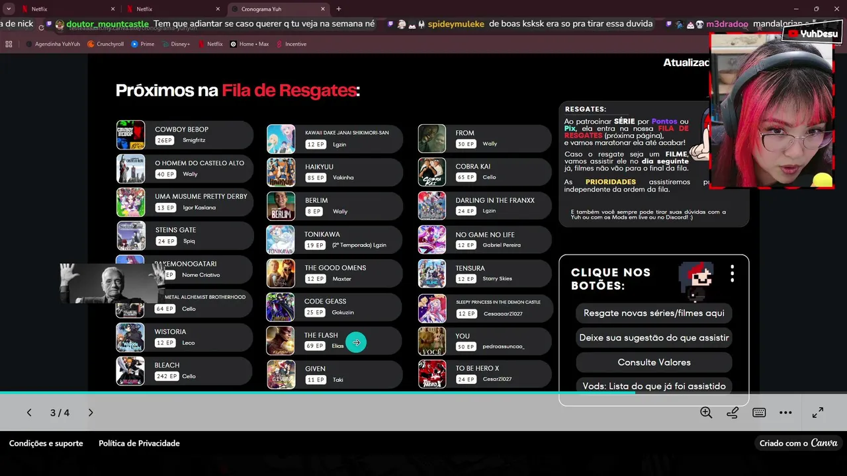This screenshot has height=476, width=847.
Task: Open Condições e suporte link
Action: 46,444
